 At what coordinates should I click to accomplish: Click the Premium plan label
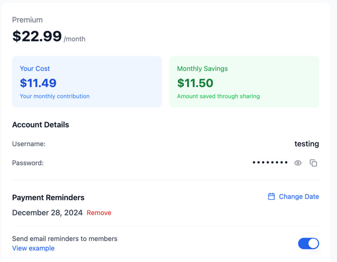pyautogui.click(x=27, y=20)
